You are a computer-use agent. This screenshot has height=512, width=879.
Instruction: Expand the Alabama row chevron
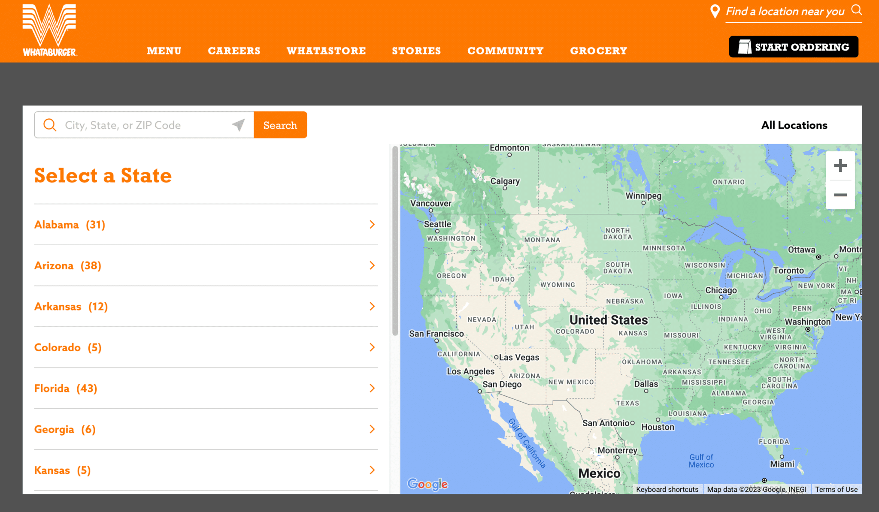click(372, 224)
